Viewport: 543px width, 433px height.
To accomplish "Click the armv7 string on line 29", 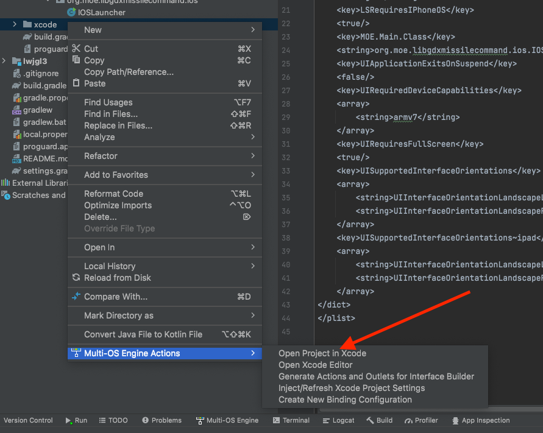I will pos(405,118).
